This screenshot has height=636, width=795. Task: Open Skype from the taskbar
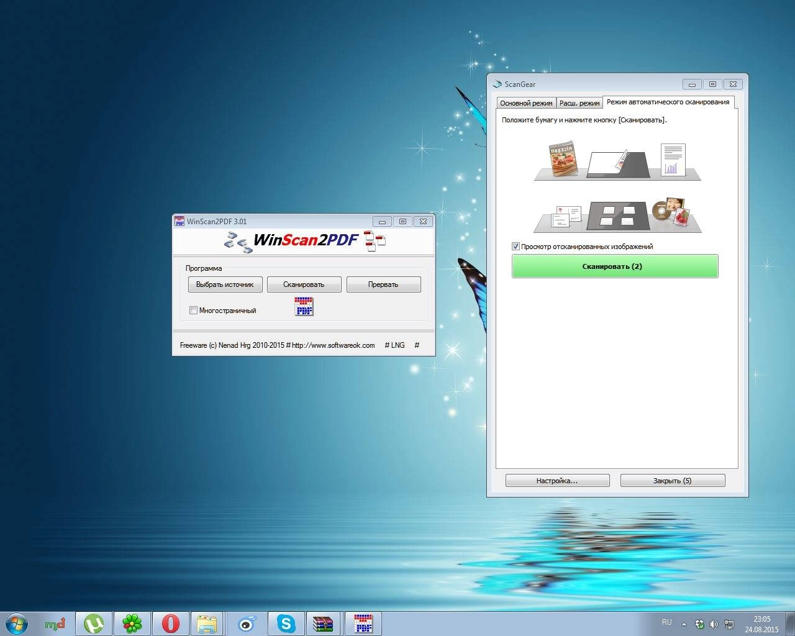tap(286, 624)
